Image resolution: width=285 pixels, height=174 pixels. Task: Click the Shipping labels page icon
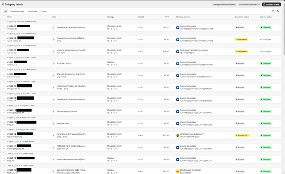3,4
